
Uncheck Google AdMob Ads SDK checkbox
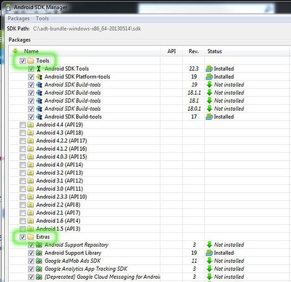(31, 261)
